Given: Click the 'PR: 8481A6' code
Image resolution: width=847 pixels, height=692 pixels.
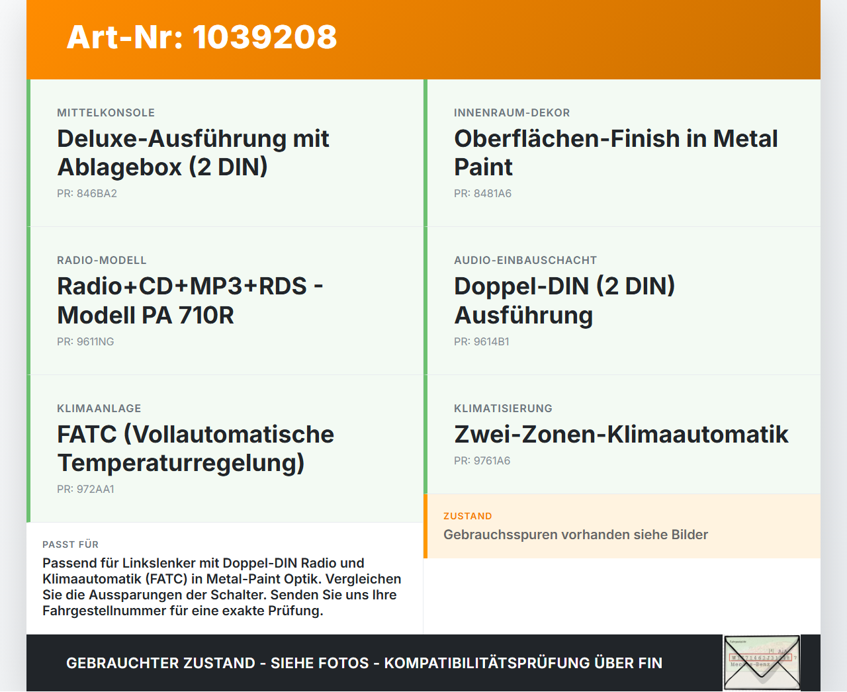Looking at the screenshot, I should click(x=482, y=194).
